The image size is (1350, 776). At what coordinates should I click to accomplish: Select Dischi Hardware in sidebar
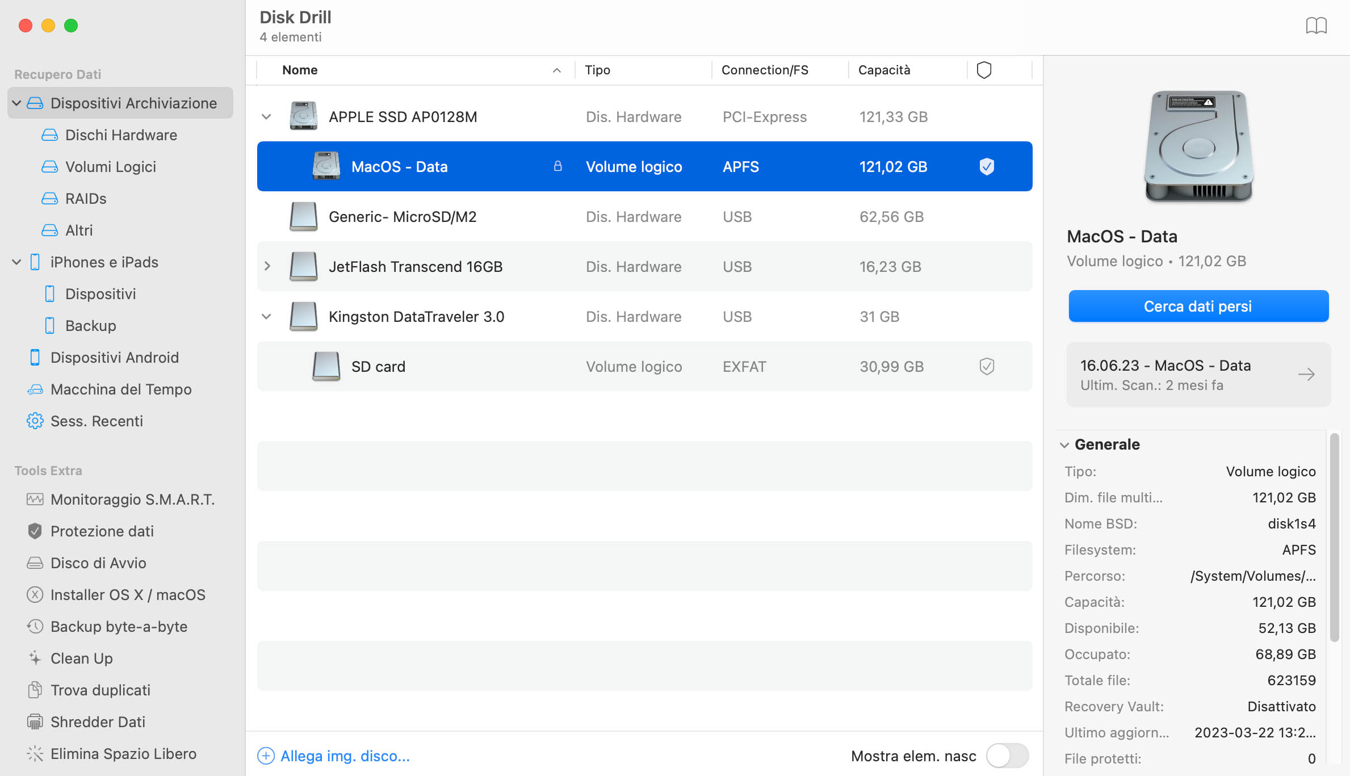pos(121,135)
